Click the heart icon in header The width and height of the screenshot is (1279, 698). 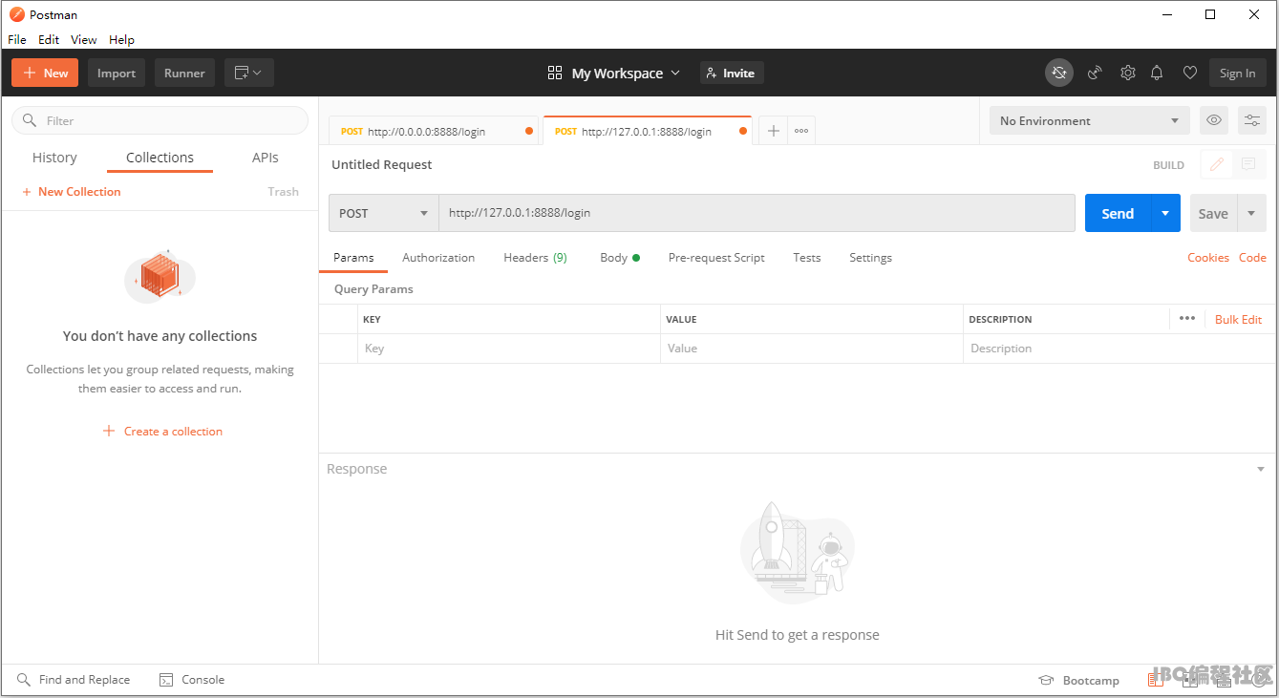coord(1189,73)
